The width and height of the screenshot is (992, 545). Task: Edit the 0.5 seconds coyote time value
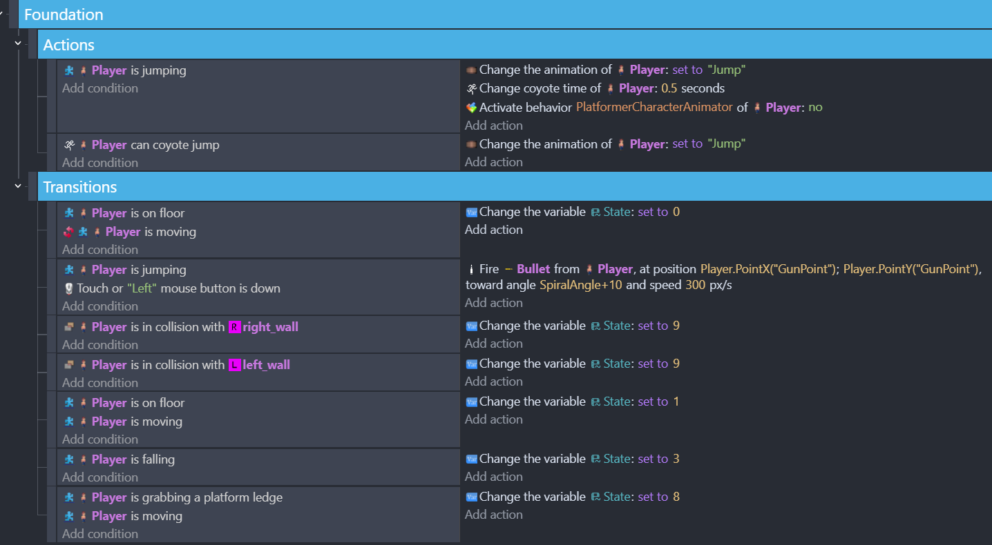click(x=669, y=88)
